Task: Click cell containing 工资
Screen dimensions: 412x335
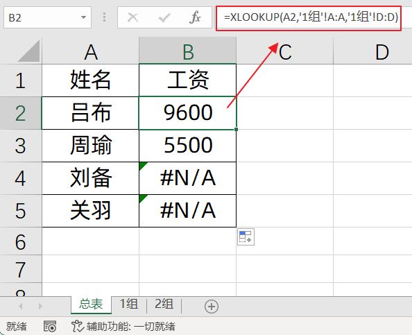Action: 187,80
